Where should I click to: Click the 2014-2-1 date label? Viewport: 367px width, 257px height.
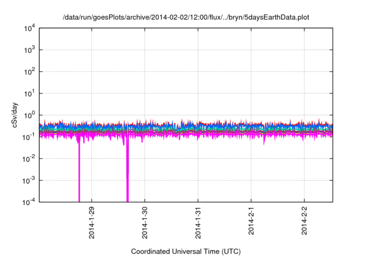251,221
